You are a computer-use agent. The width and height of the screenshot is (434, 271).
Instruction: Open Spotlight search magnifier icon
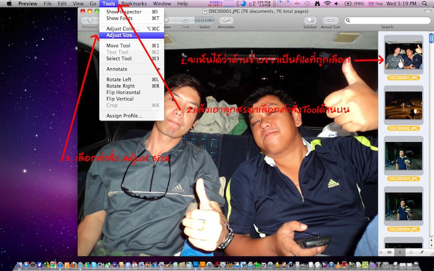pyautogui.click(x=424, y=4)
